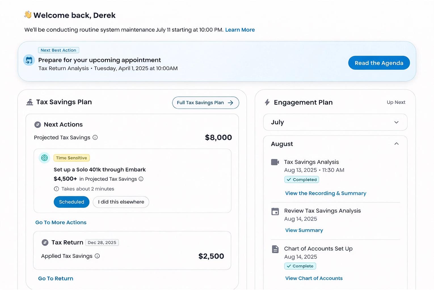Follow the Go To More Actions link
Screen dimensions: 434x290
[x=61, y=222]
